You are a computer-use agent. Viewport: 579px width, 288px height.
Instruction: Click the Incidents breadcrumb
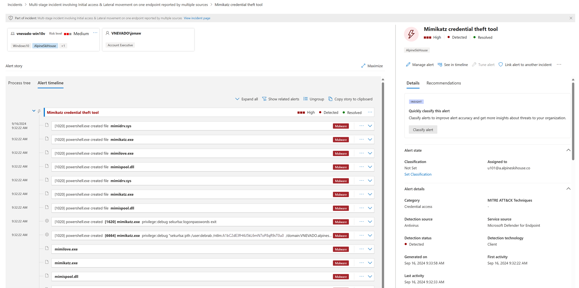click(x=15, y=5)
